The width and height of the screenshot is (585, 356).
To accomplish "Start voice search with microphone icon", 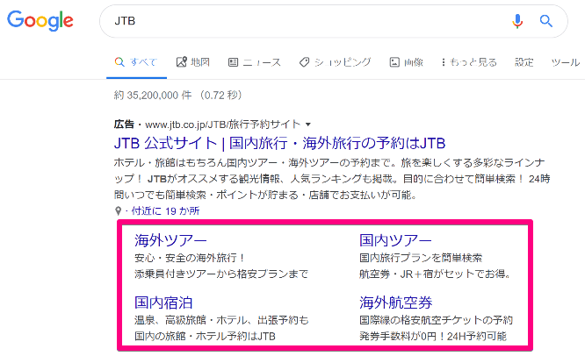I will [x=517, y=21].
